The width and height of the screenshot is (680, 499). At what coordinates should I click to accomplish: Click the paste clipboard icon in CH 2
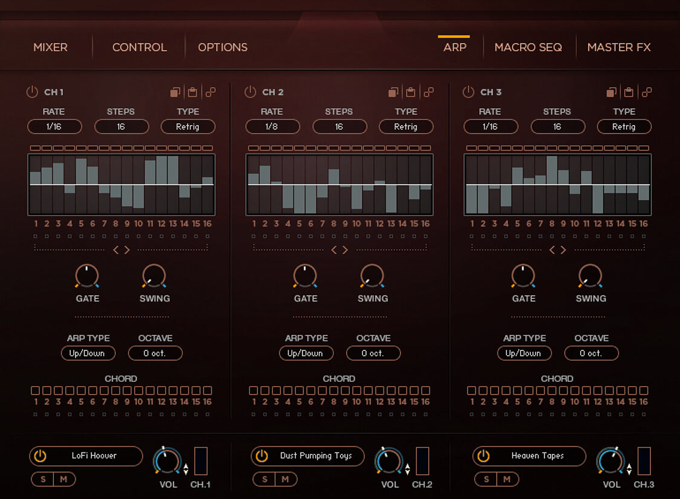pyautogui.click(x=411, y=92)
